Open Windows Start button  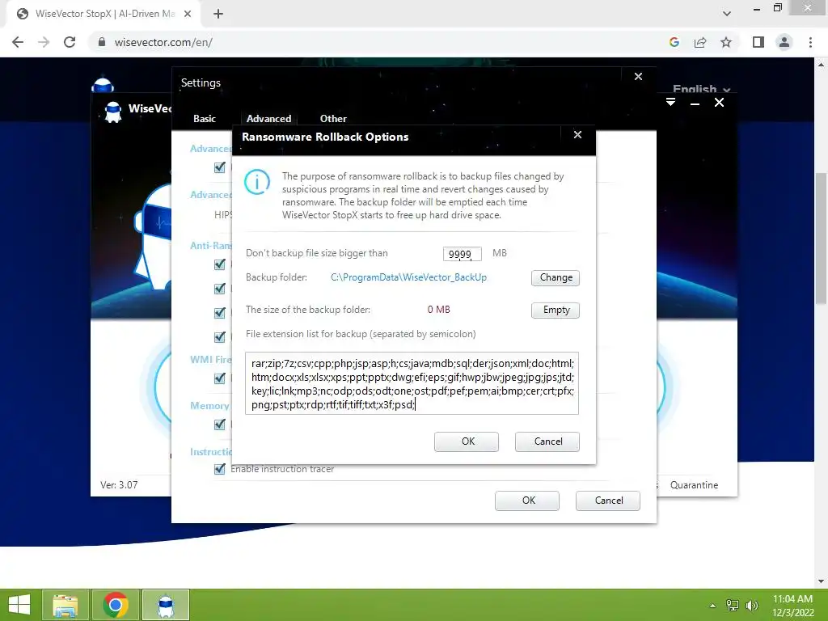tap(19, 605)
